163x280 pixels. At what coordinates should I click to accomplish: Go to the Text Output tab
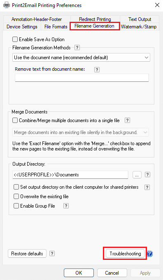(x=140, y=19)
